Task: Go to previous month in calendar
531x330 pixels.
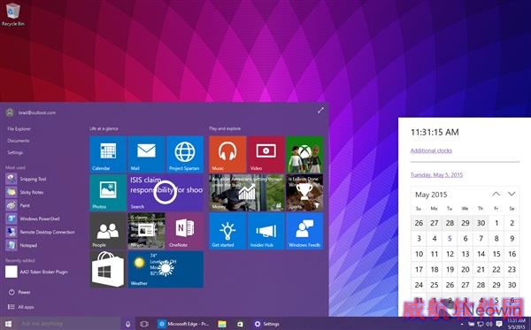Action: coord(496,195)
